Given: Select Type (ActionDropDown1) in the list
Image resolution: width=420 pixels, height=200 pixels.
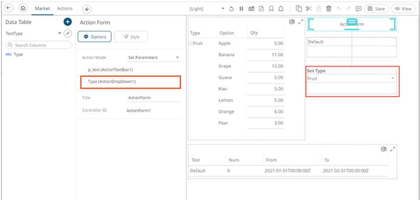Looking at the screenshot, I should (x=128, y=82).
